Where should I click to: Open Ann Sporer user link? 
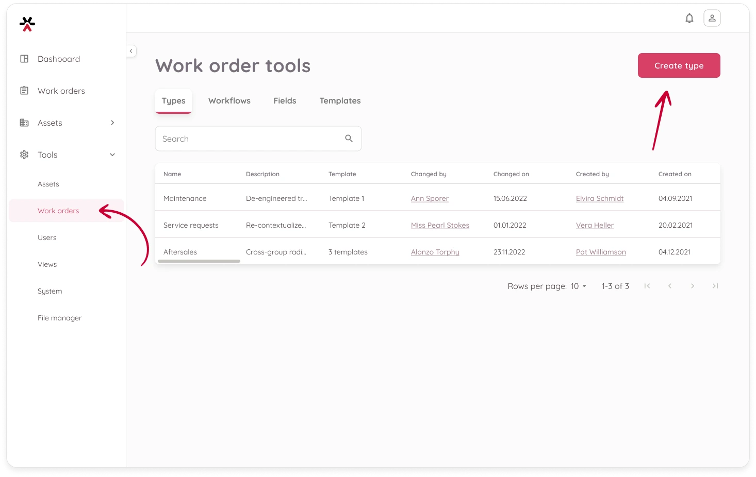(x=430, y=198)
